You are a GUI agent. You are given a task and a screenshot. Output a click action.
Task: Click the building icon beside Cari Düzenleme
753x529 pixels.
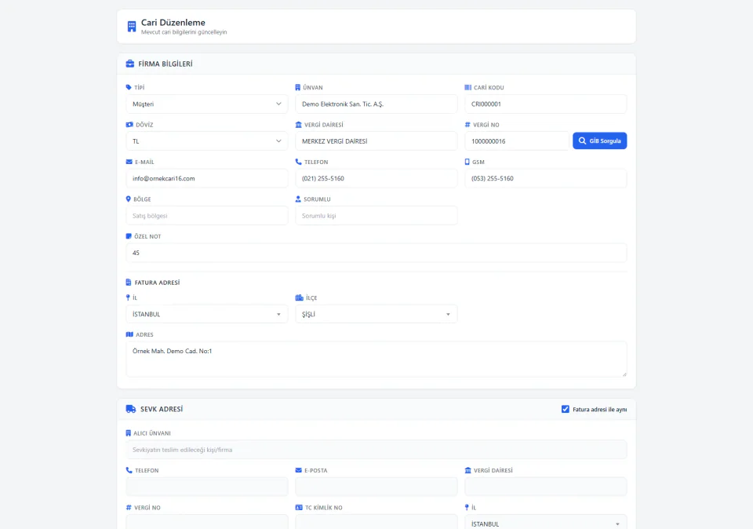point(132,27)
